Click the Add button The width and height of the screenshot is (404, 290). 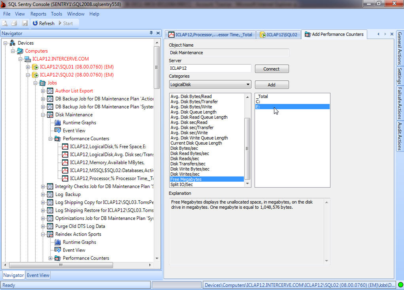click(271, 84)
